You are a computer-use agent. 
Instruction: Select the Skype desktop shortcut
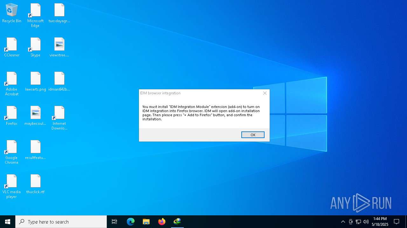click(35, 47)
